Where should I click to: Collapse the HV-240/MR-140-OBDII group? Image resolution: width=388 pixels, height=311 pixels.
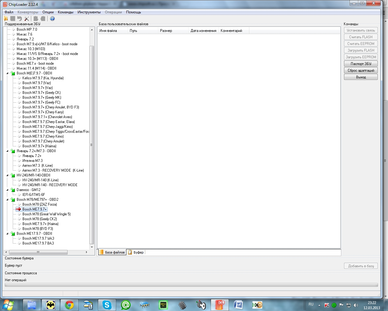point(8,175)
